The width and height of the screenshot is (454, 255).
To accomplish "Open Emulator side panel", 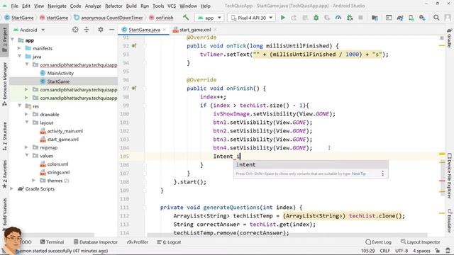I will click(x=449, y=220).
